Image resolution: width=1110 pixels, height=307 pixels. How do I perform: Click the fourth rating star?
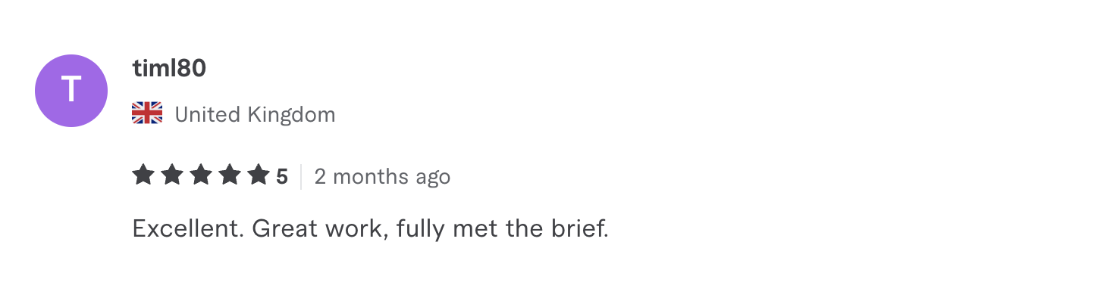click(x=230, y=175)
